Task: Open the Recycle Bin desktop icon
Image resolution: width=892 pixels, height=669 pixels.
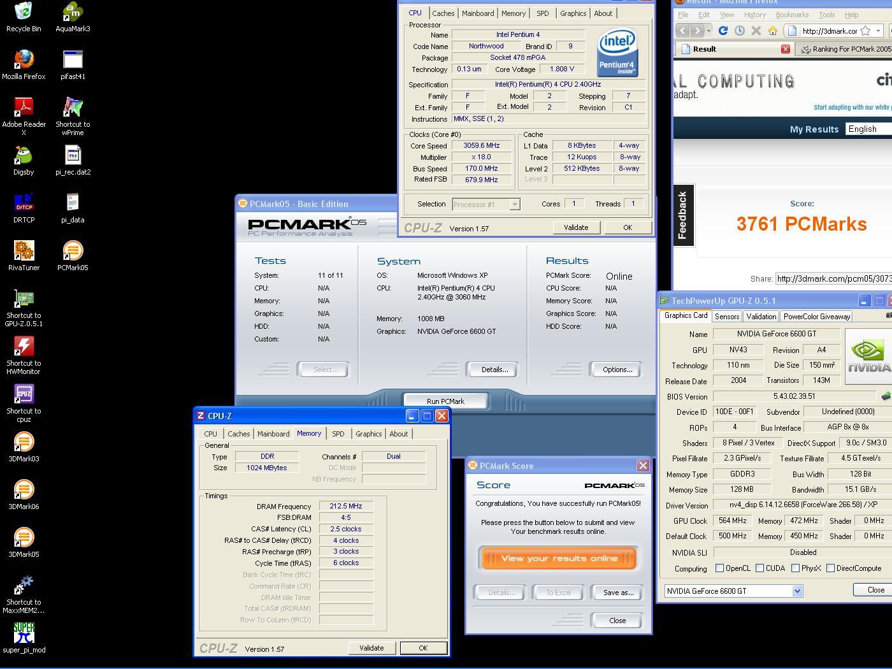Action: point(24,17)
